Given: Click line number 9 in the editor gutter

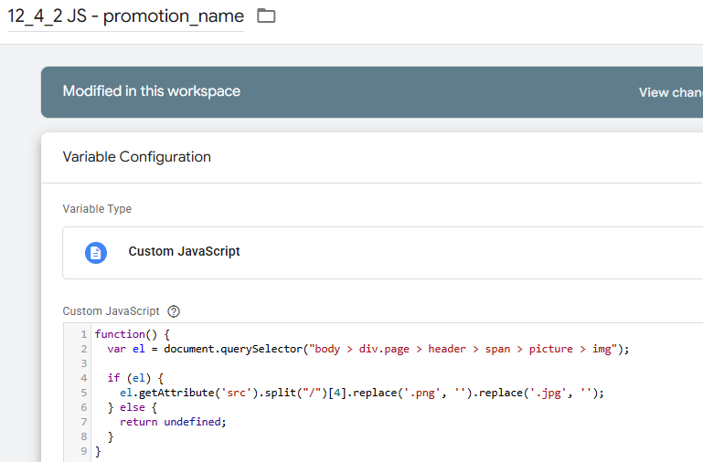Looking at the screenshot, I should pos(83,451).
